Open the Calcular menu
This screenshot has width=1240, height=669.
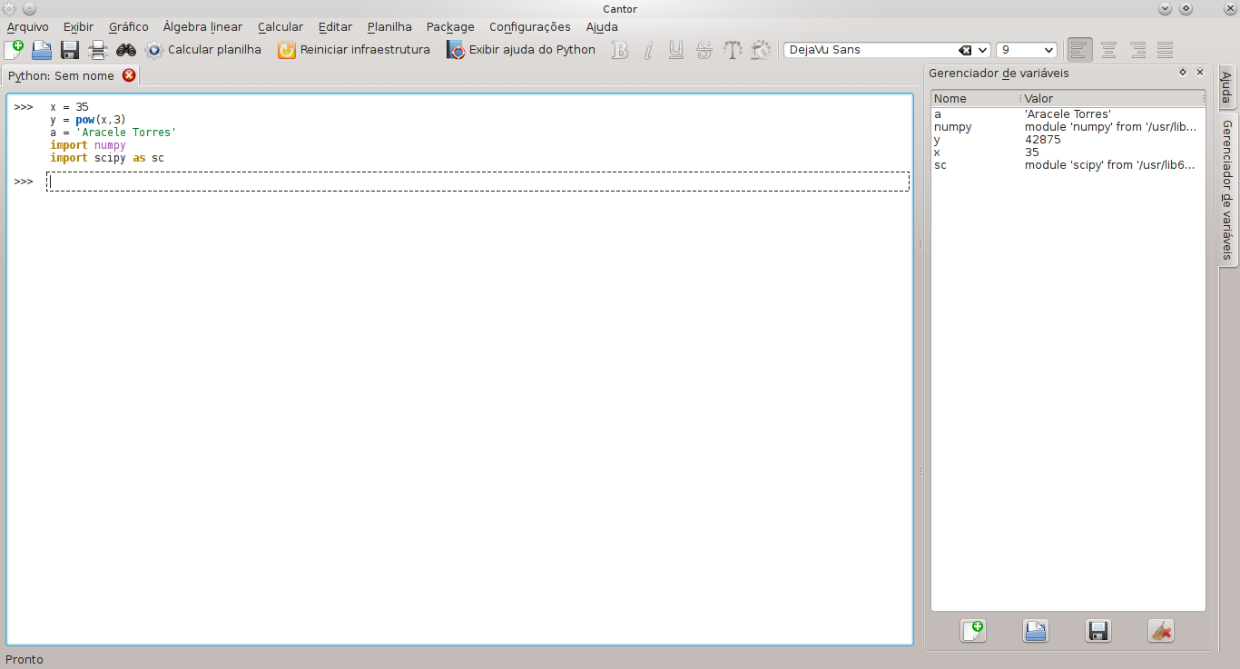point(280,27)
